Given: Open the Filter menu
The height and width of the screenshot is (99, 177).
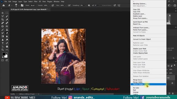Looking at the screenshot, I should (x=36, y=2).
